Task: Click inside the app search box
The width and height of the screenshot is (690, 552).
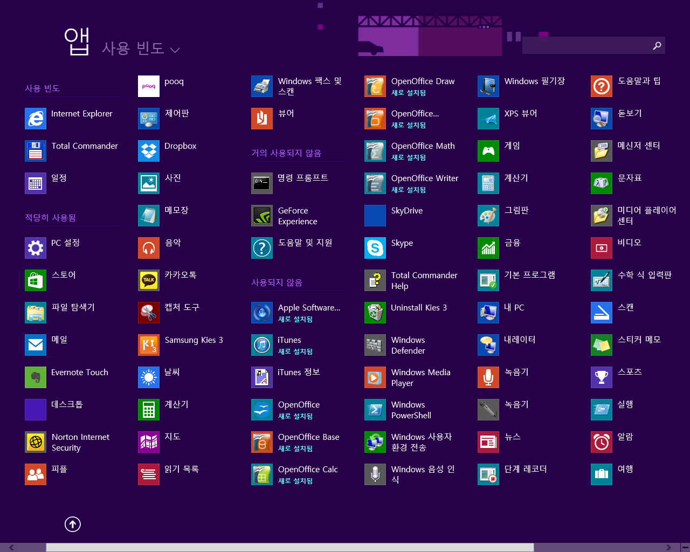Action: coord(585,46)
